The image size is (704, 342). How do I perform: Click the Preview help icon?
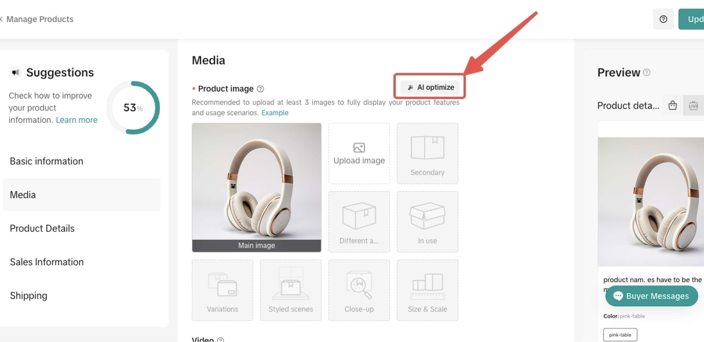647,72
